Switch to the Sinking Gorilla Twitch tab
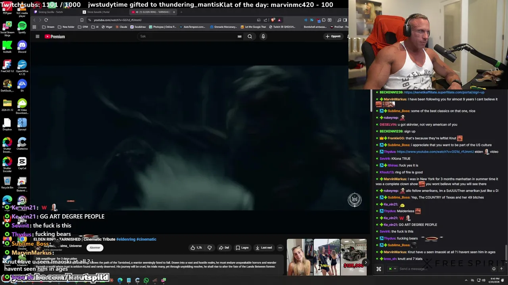The width and height of the screenshot is (508, 285). click(56, 12)
